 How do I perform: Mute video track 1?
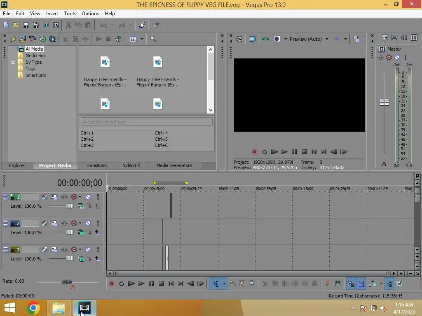88,197
